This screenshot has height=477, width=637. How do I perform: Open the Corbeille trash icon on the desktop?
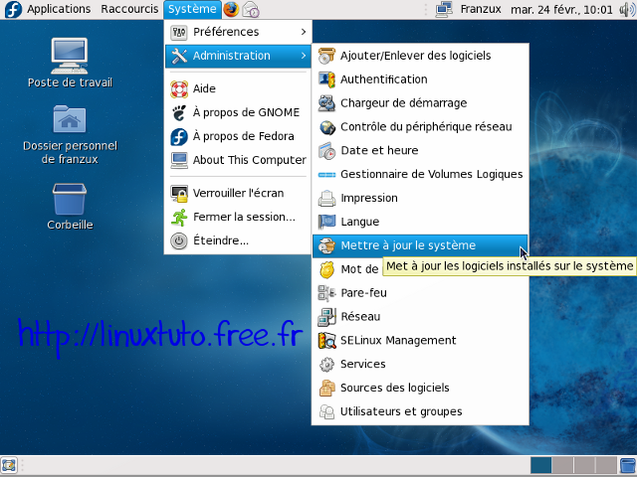(x=70, y=199)
